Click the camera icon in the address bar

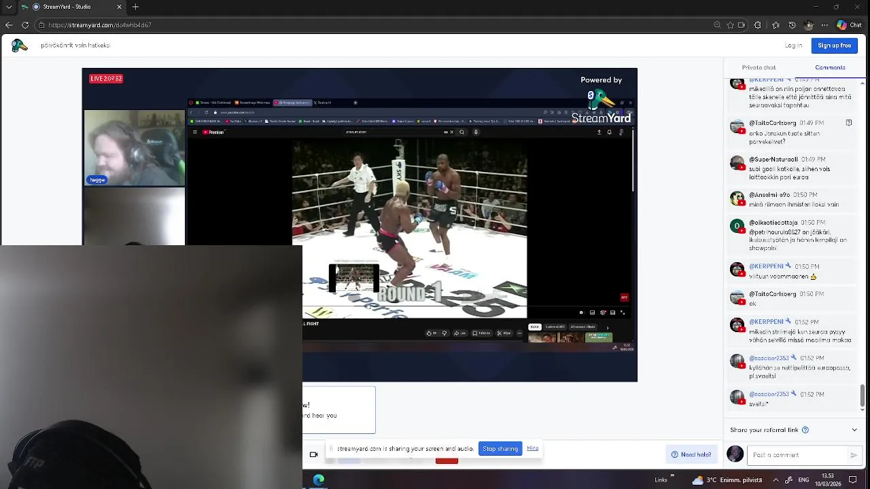point(742,25)
